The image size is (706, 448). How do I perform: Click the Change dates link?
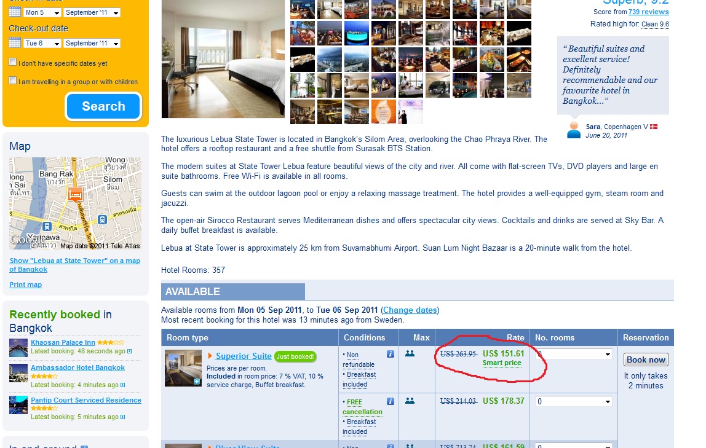pos(410,310)
